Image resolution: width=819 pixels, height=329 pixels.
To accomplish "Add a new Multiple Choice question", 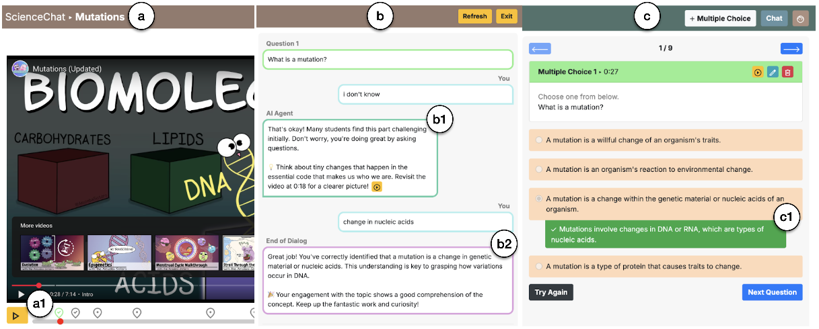I will [x=720, y=19].
